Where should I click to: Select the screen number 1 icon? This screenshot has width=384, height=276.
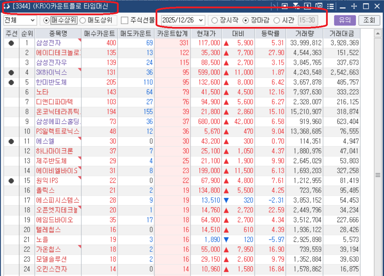coord(307,6)
